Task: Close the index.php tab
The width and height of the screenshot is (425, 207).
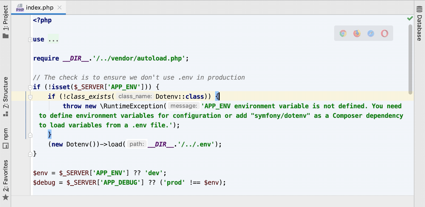Action: coord(59,7)
